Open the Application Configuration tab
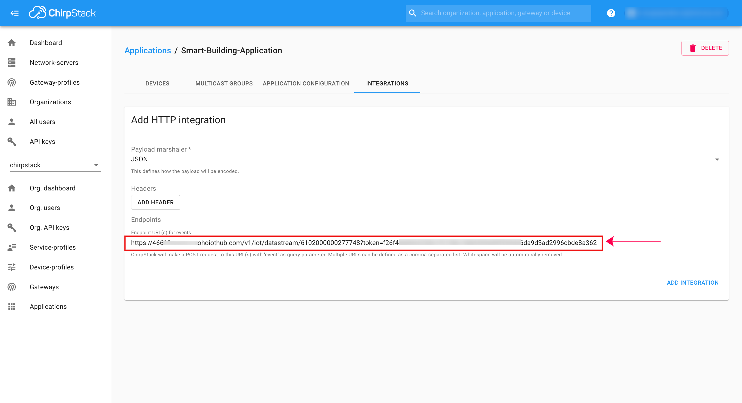Viewport: 742px width, 403px height. (306, 83)
